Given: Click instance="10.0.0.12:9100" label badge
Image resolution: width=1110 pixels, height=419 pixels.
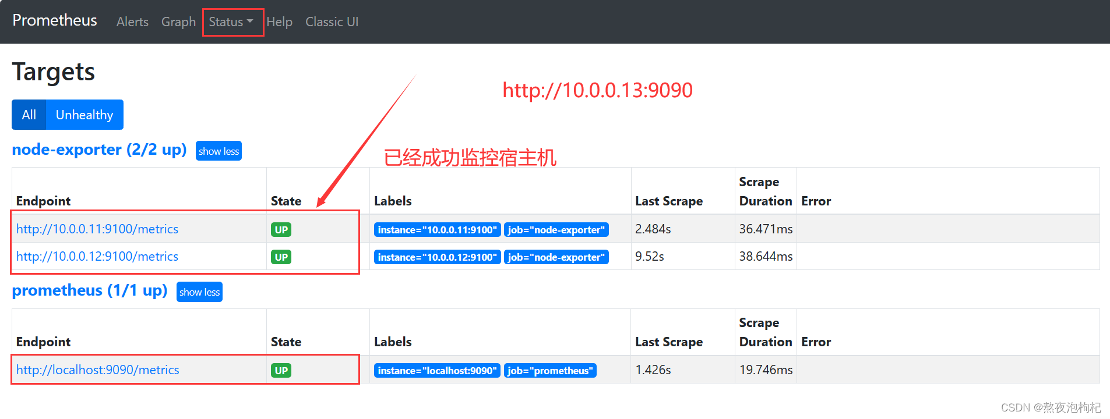Looking at the screenshot, I should coord(437,257).
